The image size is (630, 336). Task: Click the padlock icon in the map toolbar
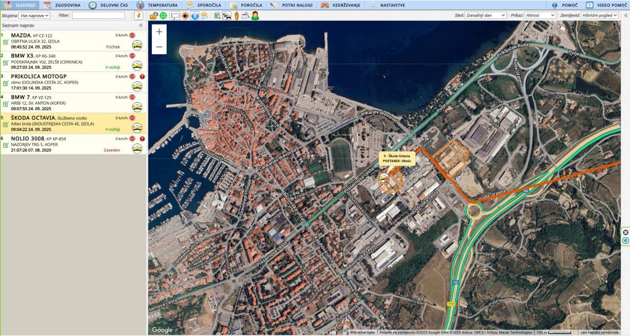click(153, 15)
